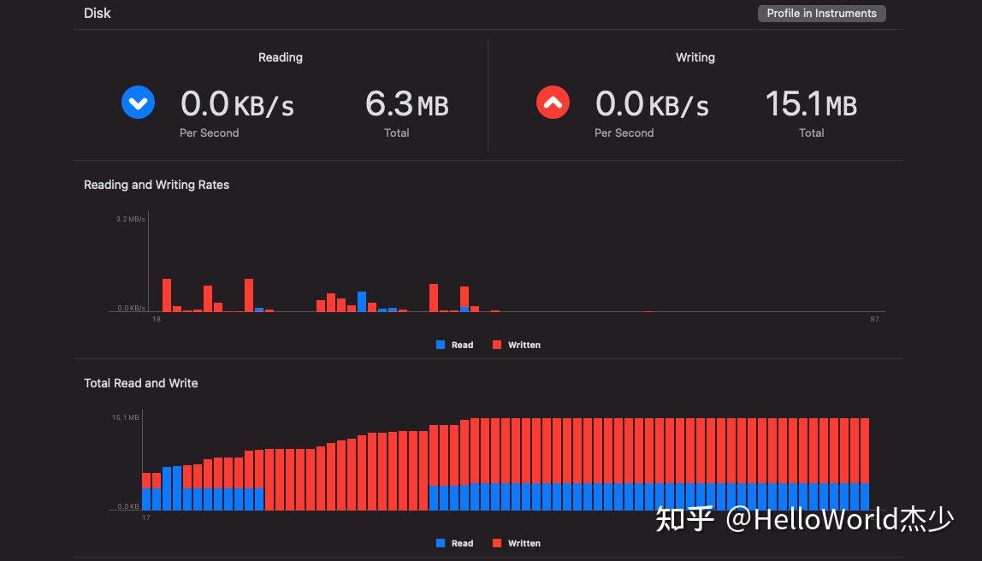Click the Profile in Instruments button
This screenshot has height=561, width=982.
pos(821,13)
